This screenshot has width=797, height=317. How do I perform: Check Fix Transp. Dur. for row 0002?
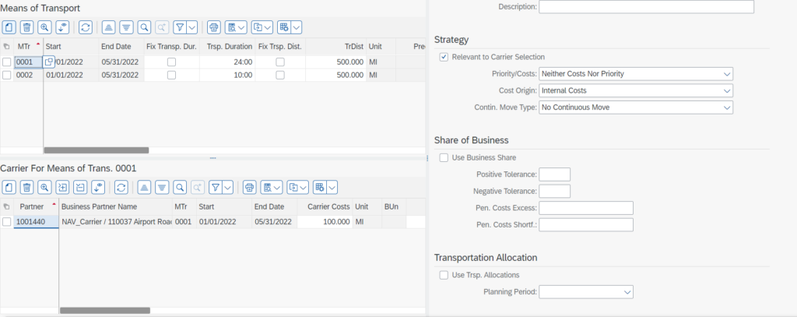tap(171, 75)
